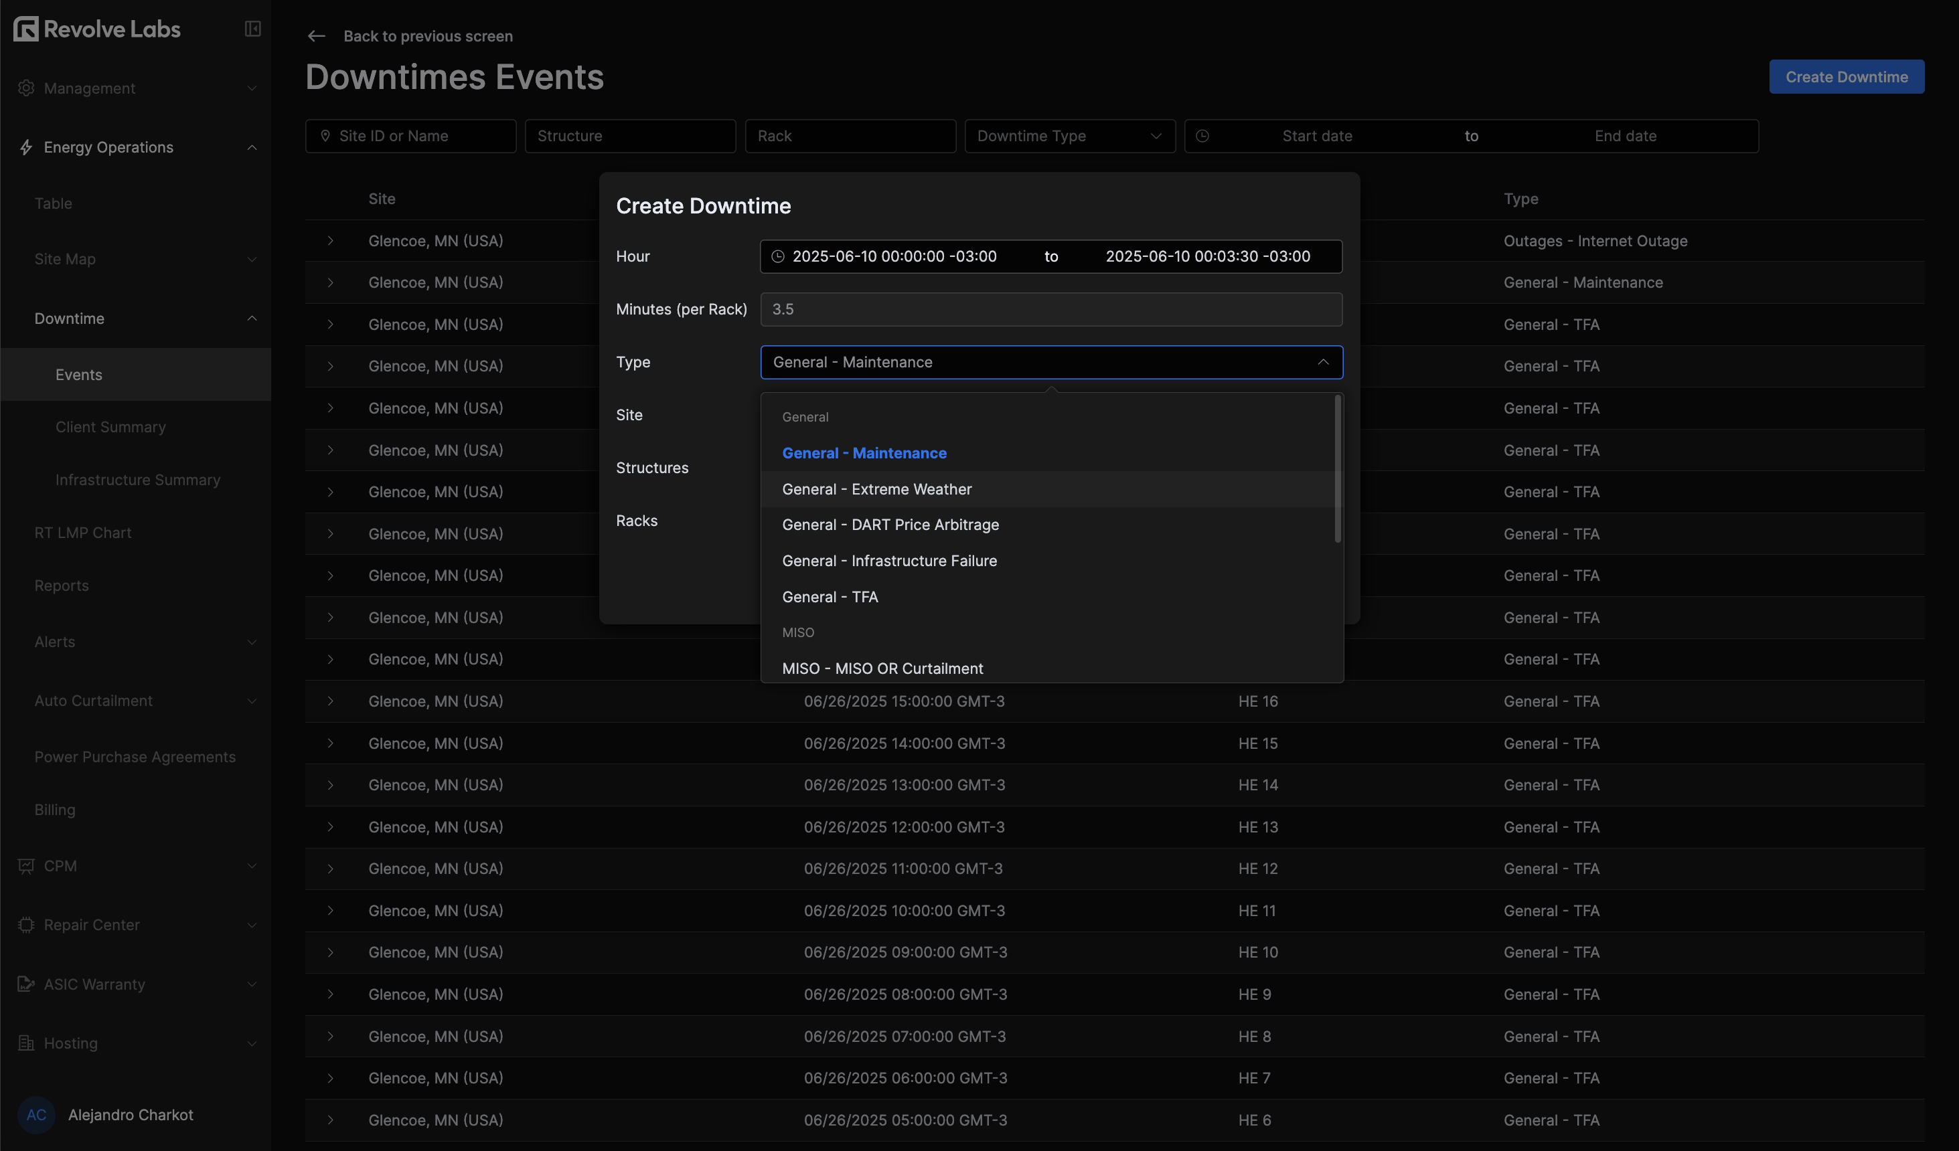Click the Hosting icon in the sidebar
Screen dimensions: 1959x1151
coord(25,1043)
